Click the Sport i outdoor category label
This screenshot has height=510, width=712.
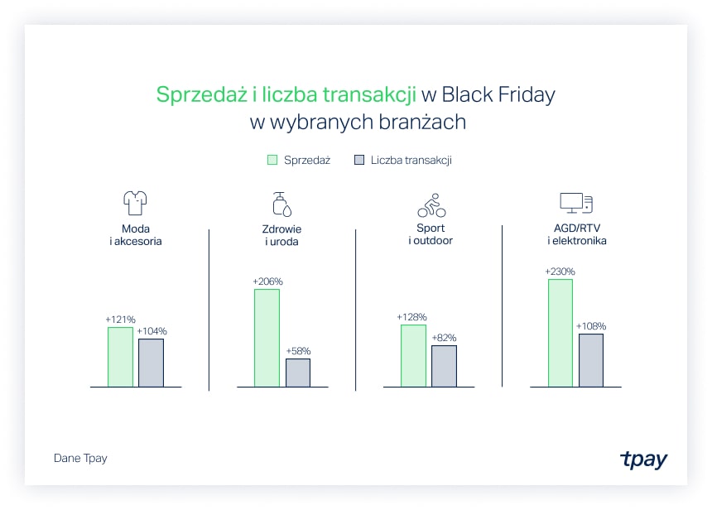click(431, 234)
